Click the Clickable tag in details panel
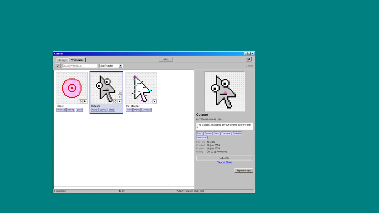379x213 pixels. 237,133
